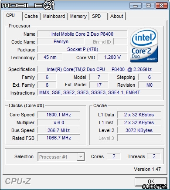Image resolution: width=170 pixels, height=190 pixels.
Task: Click the Ext. Family value field
Action: tap(47, 85)
